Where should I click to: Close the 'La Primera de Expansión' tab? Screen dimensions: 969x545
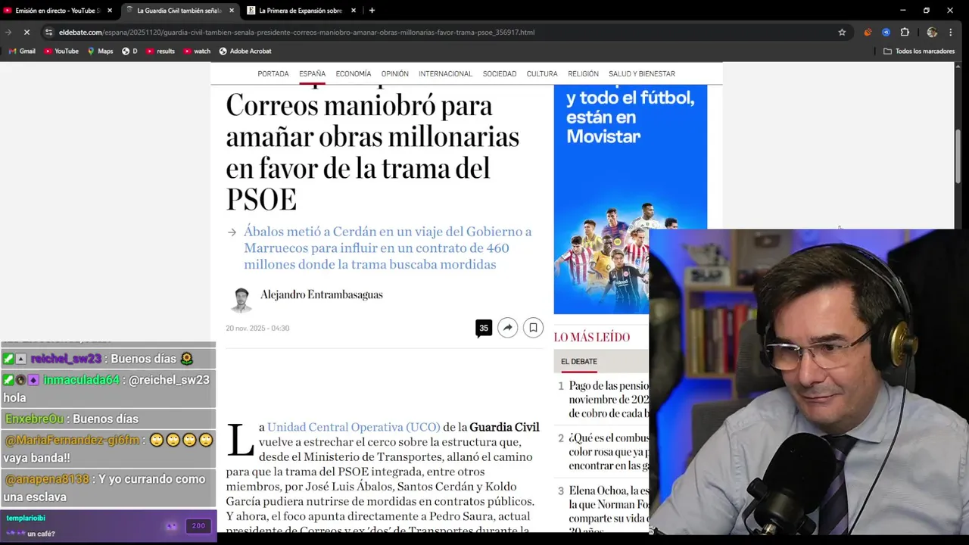click(x=354, y=11)
